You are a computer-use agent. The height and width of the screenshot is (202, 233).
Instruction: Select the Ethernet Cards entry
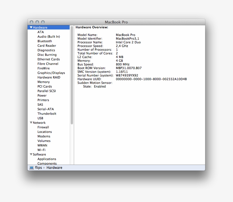[48, 59]
